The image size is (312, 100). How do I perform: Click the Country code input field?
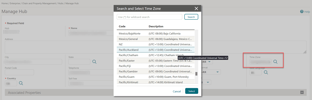pos(11,83)
